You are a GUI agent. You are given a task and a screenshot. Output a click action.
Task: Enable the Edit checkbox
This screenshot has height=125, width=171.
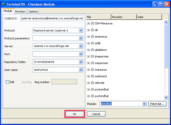coord(8,82)
